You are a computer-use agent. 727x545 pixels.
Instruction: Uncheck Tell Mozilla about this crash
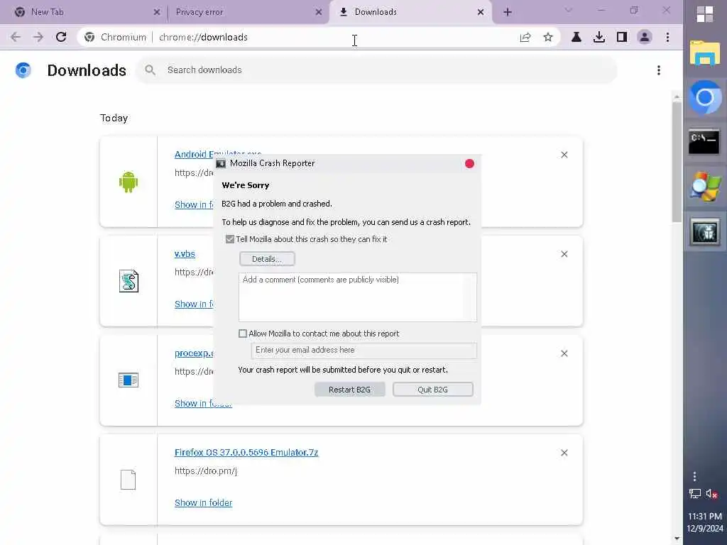[229, 239]
